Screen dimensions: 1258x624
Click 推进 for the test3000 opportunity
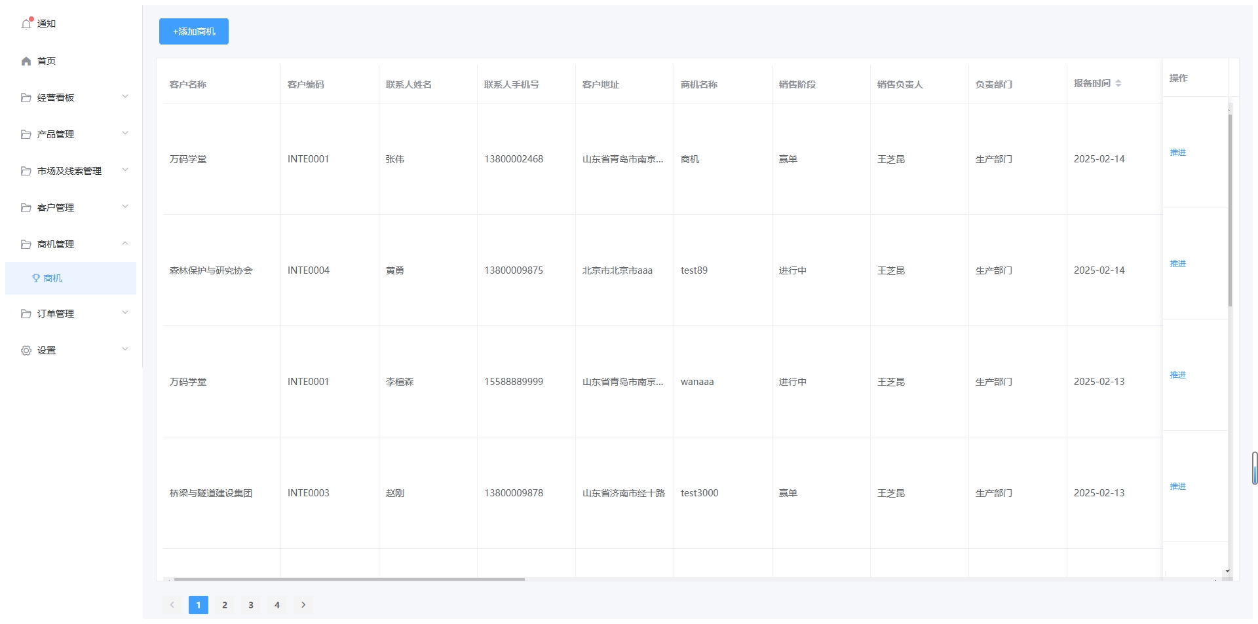(1177, 486)
